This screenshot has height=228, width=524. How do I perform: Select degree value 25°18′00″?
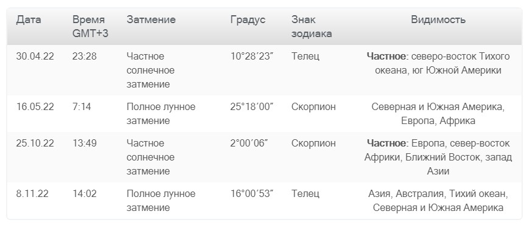coord(252,107)
